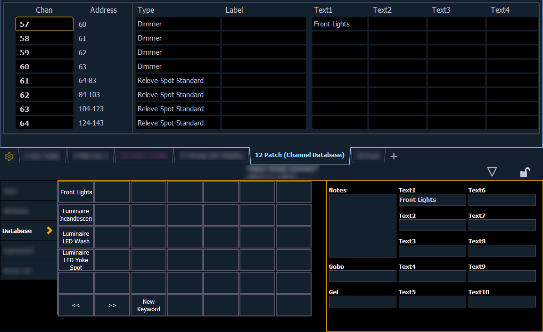Select channel 64 in the Chan column

pos(44,123)
